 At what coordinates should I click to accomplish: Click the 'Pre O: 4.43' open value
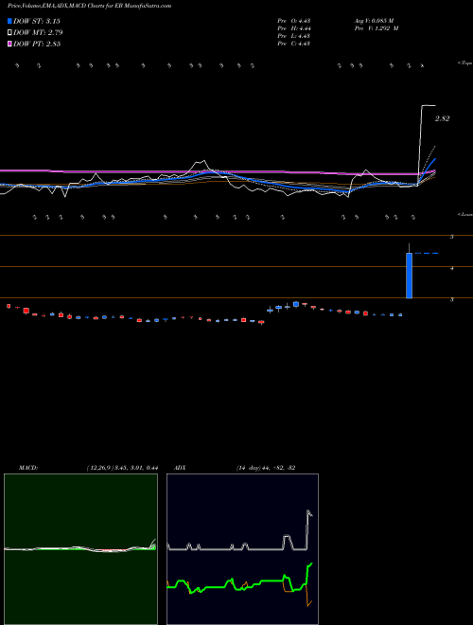[x=294, y=21]
